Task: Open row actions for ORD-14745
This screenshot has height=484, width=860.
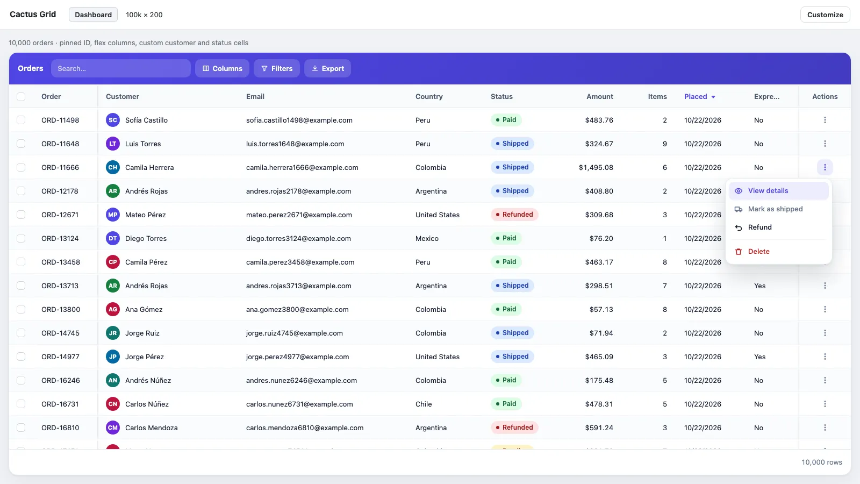Action: (825, 333)
